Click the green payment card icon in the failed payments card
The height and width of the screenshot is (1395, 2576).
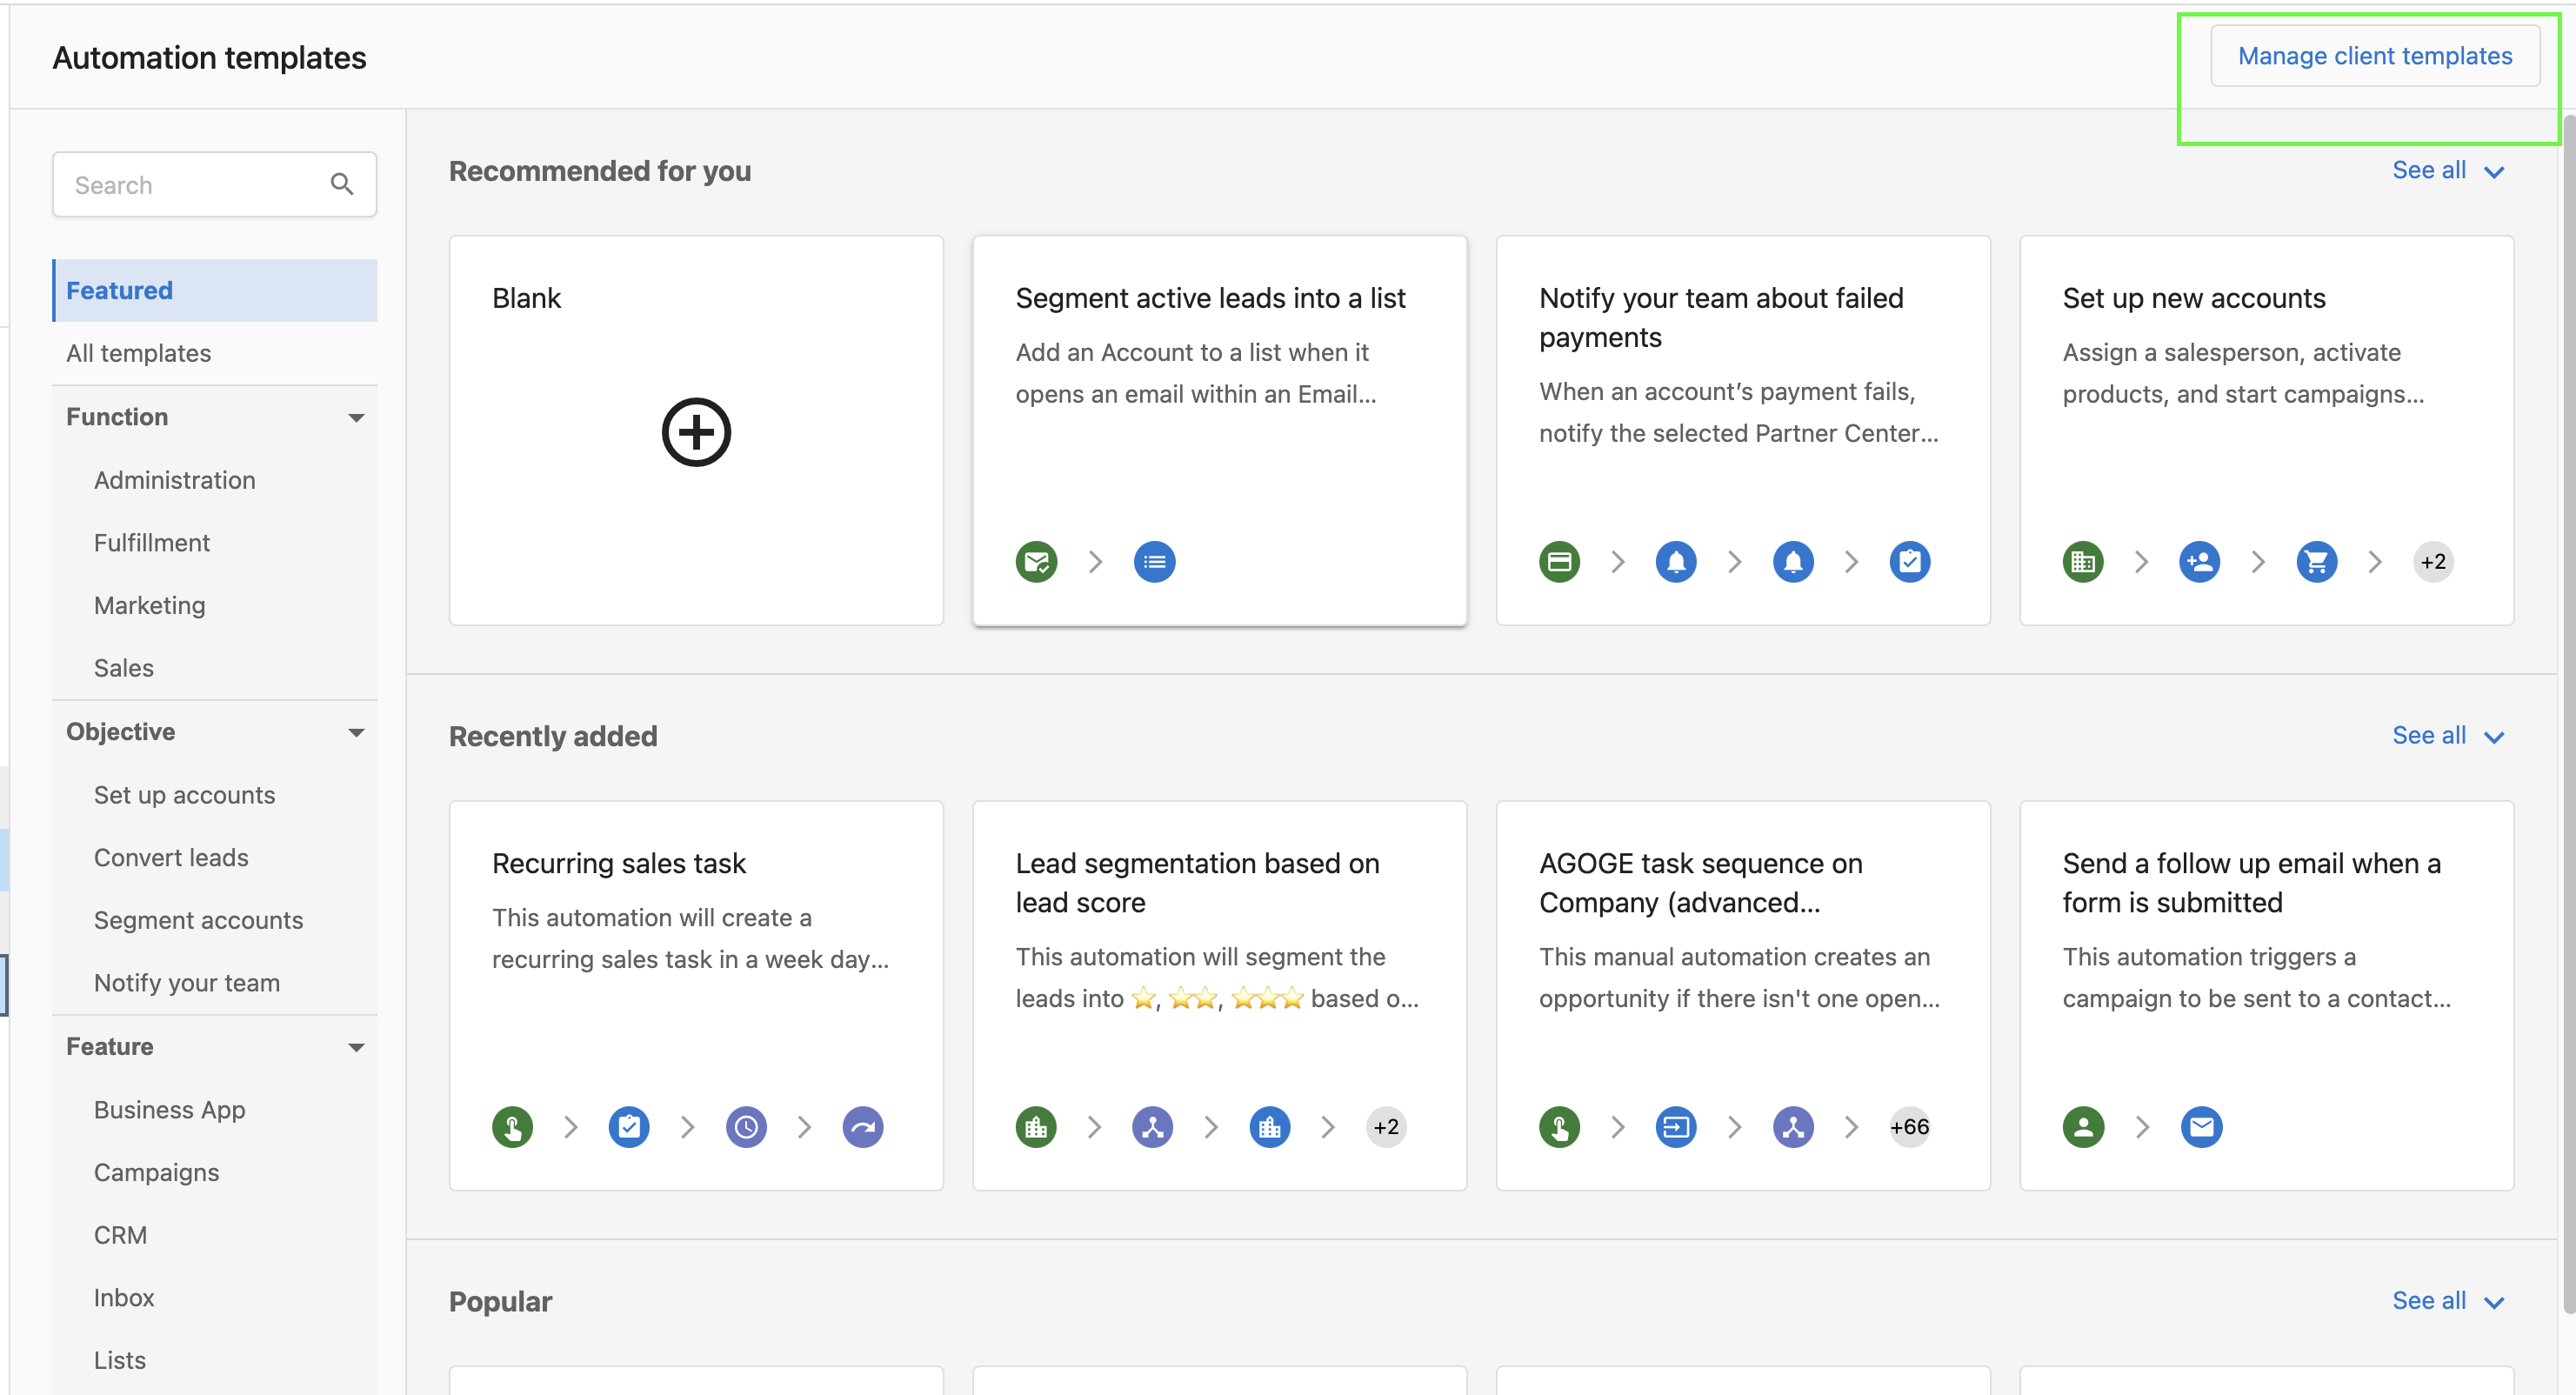(1560, 561)
